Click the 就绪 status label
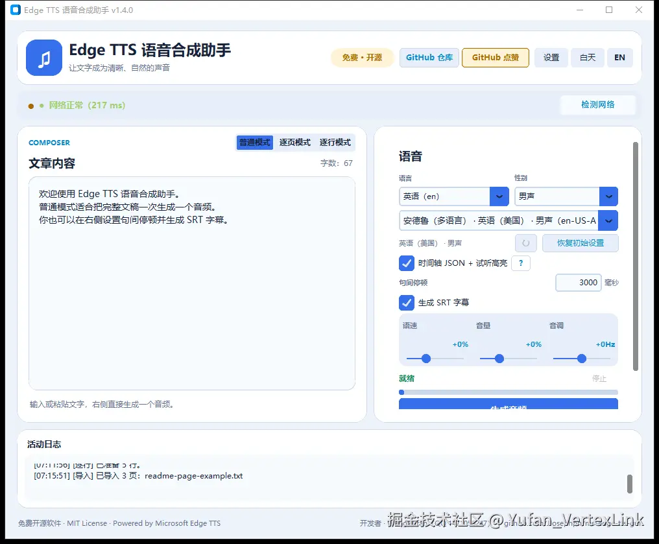659x544 pixels. 407,379
